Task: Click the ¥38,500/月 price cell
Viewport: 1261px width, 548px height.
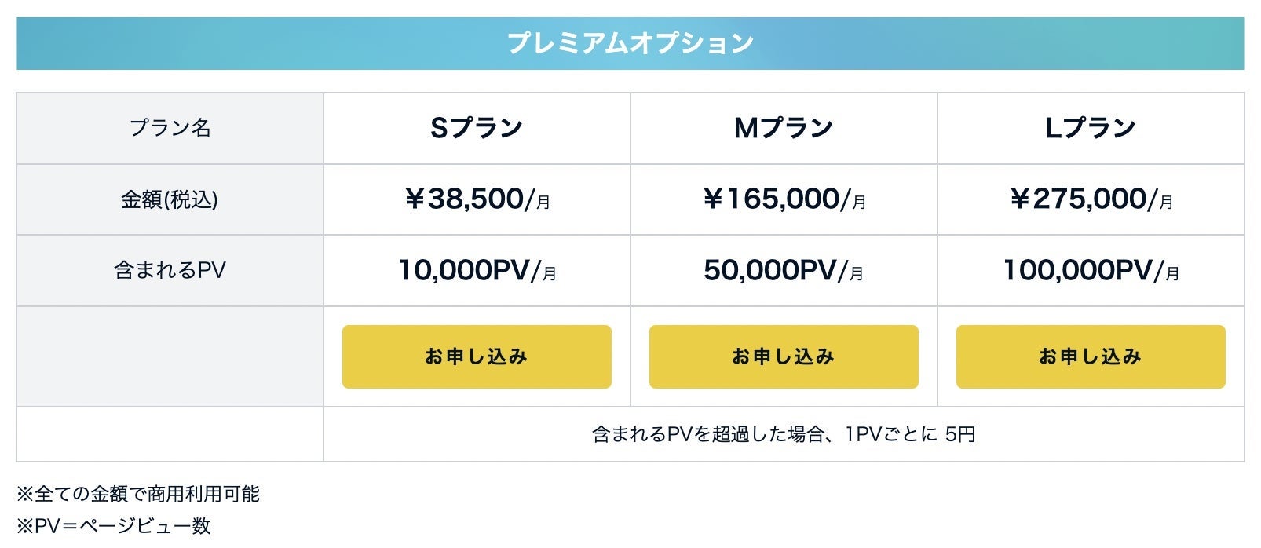Action: point(477,199)
